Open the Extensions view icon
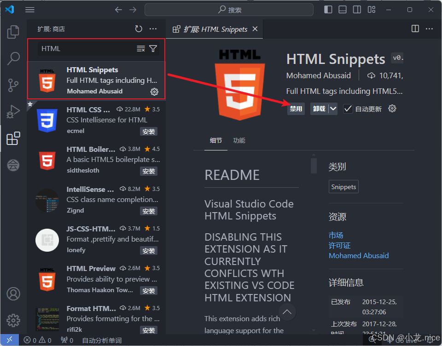This screenshot has height=346, width=442. click(13, 138)
